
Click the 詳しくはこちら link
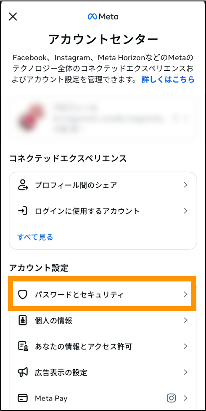(x=168, y=79)
